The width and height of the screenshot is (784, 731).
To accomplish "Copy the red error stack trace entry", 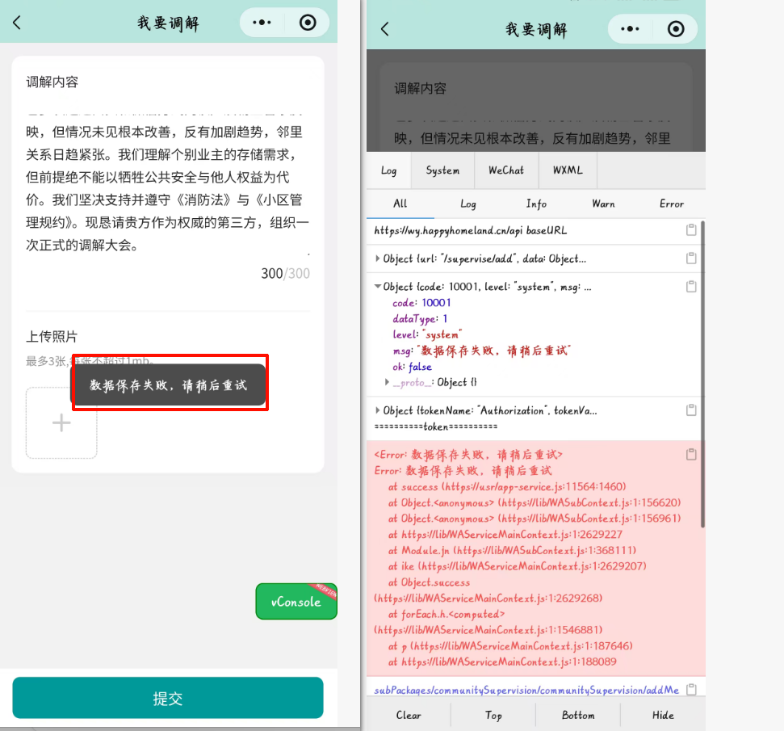I will pyautogui.click(x=690, y=455).
